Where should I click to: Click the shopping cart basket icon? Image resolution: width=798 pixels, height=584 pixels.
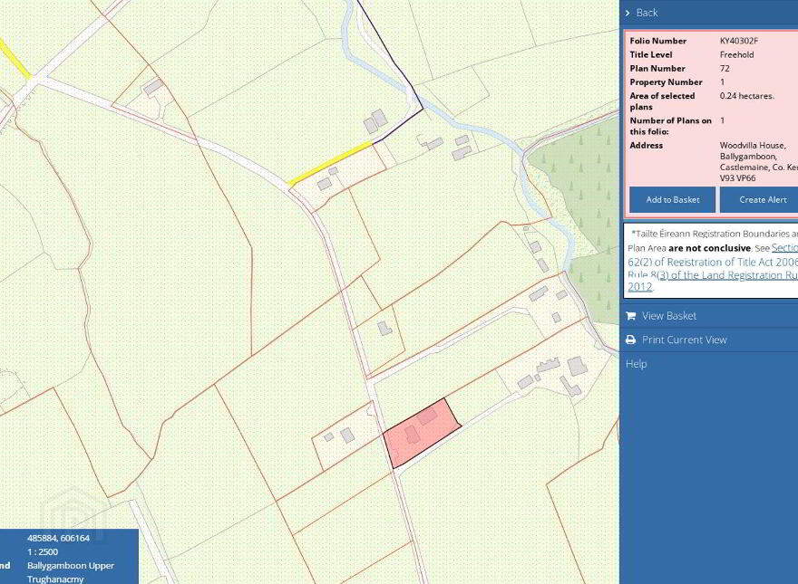(630, 316)
